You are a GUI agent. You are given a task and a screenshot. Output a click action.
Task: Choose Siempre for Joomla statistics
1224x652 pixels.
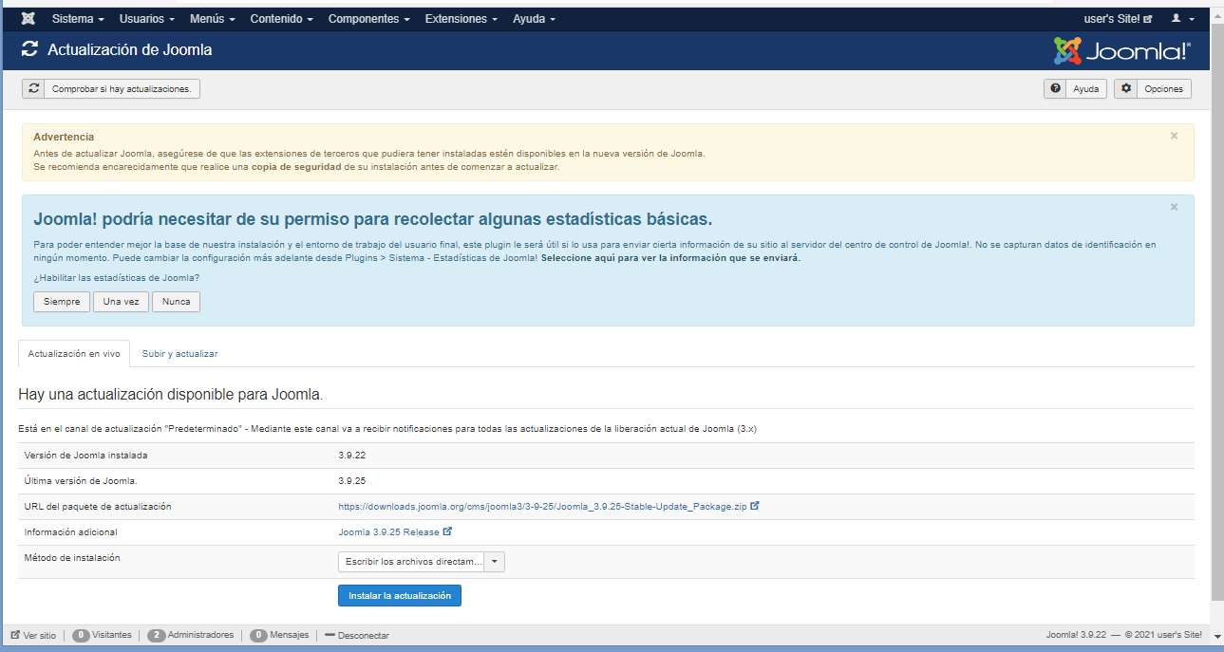pos(62,302)
